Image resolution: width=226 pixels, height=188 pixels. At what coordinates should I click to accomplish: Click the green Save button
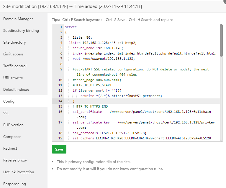pyautogui.click(x=59, y=149)
